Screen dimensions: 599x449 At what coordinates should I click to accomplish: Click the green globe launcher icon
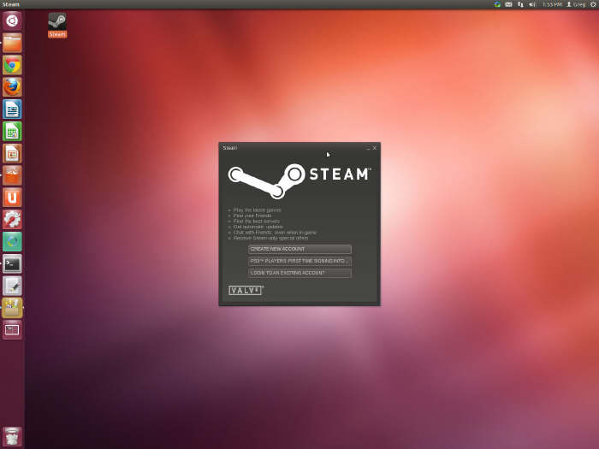pos(12,242)
